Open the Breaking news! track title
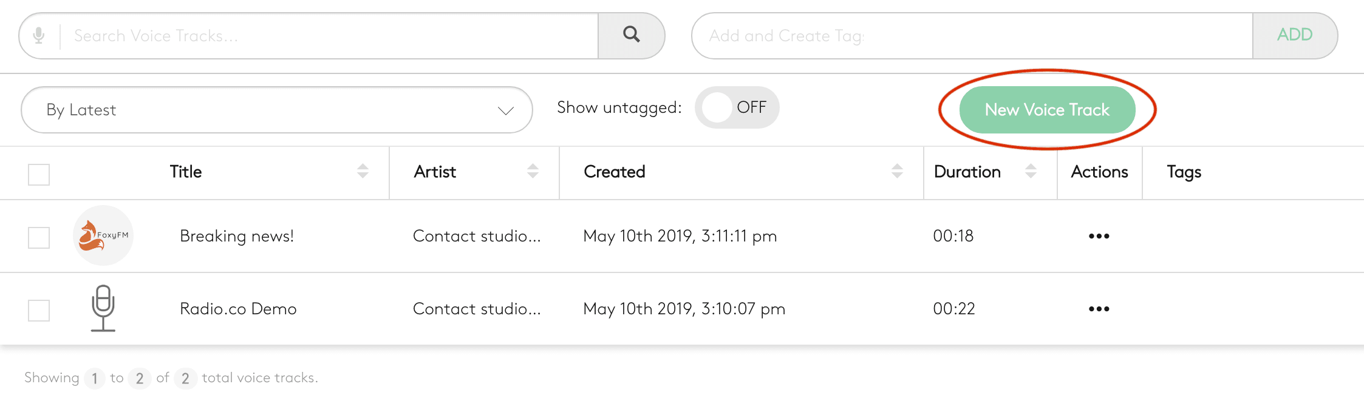This screenshot has width=1364, height=415. pos(237,236)
